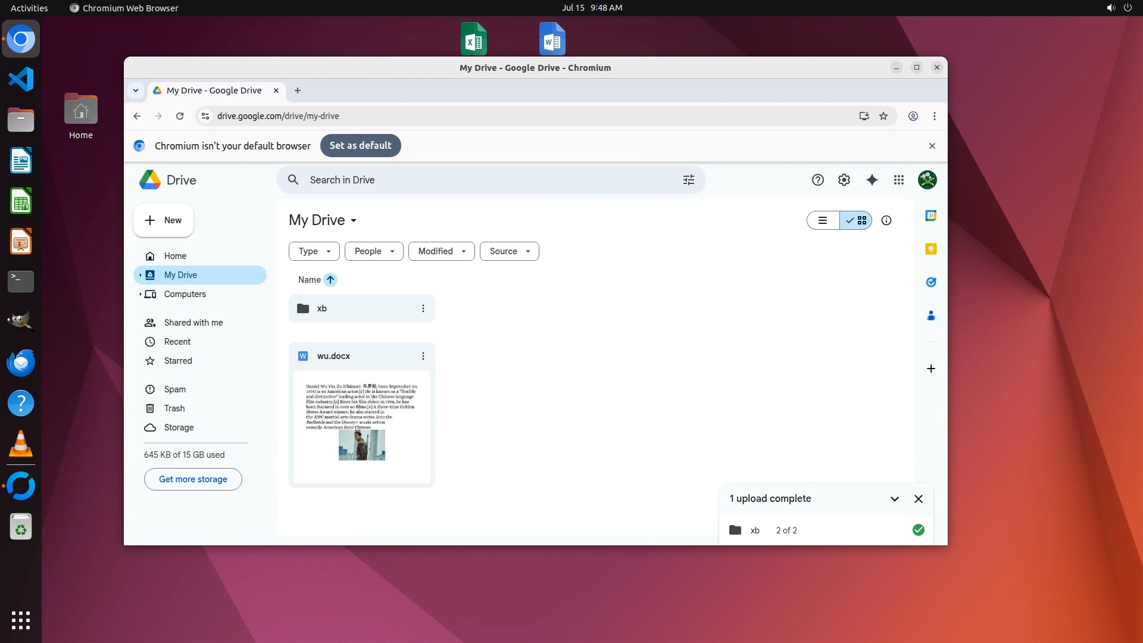This screenshot has width=1143, height=643.
Task: Collapse the upload complete panel
Action: [x=894, y=499]
